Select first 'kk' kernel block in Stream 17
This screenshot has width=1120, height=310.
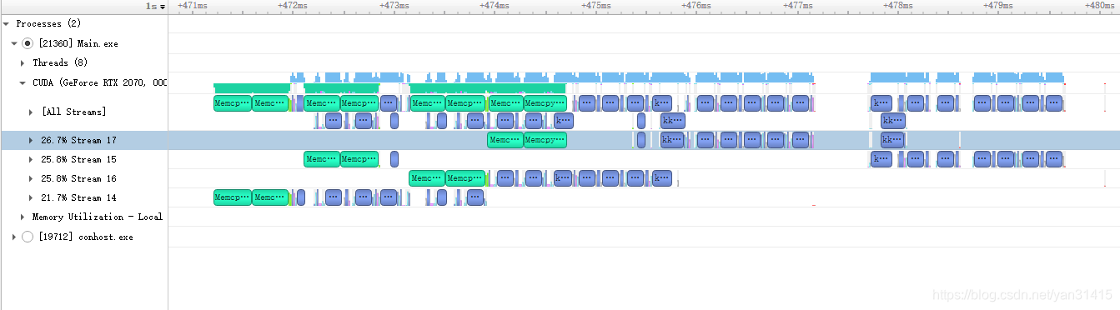(672, 140)
